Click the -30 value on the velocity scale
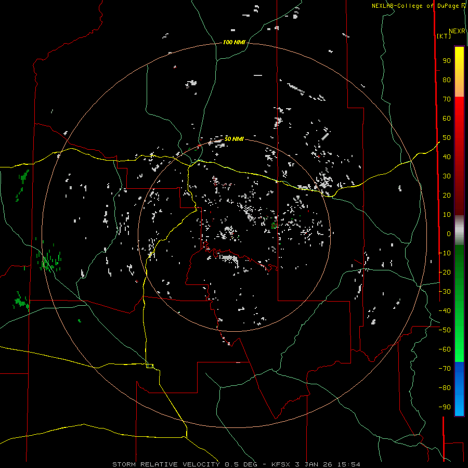This screenshot has width=468, height=468. click(445, 292)
